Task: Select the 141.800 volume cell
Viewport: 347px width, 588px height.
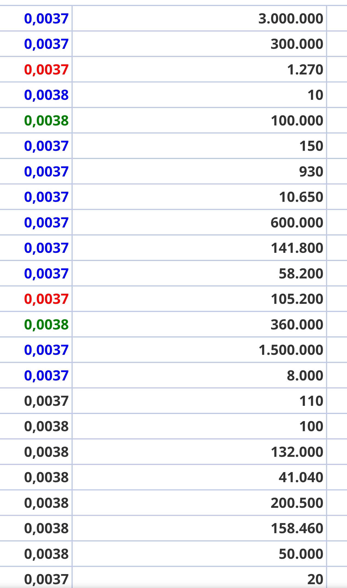Action: pos(199,248)
